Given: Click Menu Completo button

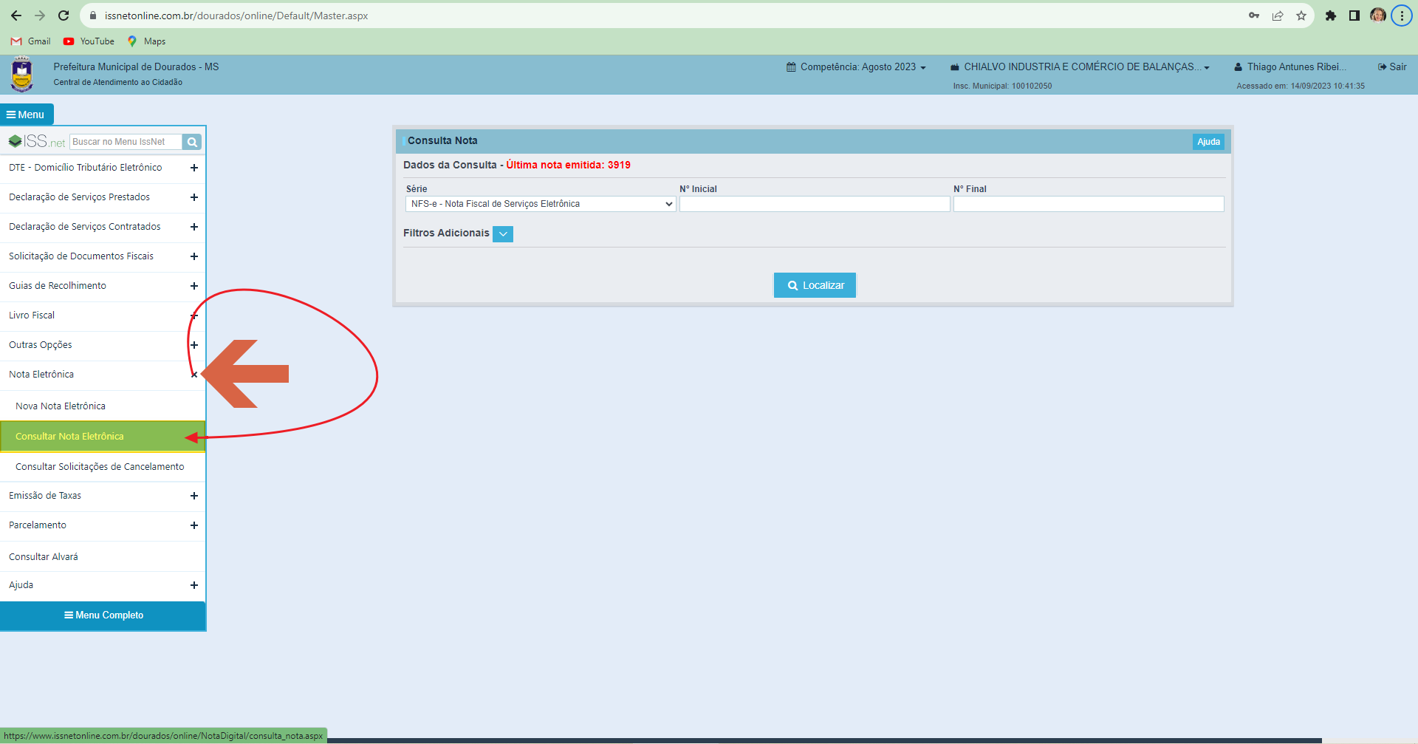Looking at the screenshot, I should (103, 615).
